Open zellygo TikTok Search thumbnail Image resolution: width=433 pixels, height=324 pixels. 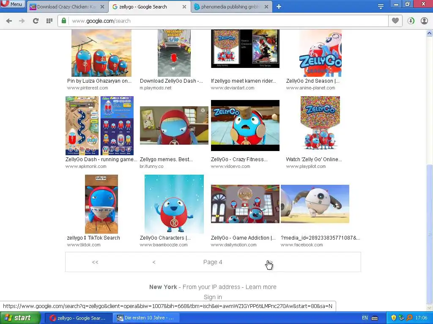(x=101, y=204)
